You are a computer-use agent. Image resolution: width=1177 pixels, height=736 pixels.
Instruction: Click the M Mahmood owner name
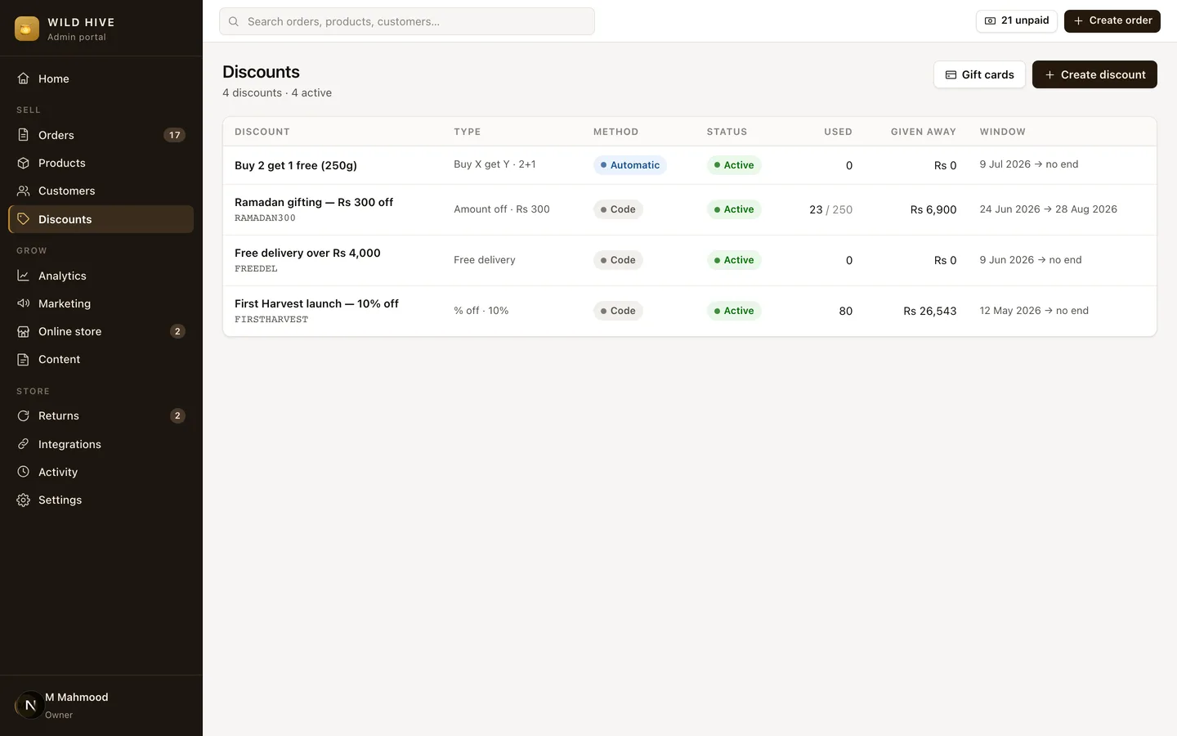77,698
